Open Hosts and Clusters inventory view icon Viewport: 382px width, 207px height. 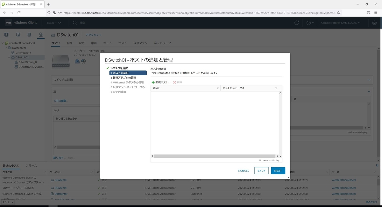[6, 35]
